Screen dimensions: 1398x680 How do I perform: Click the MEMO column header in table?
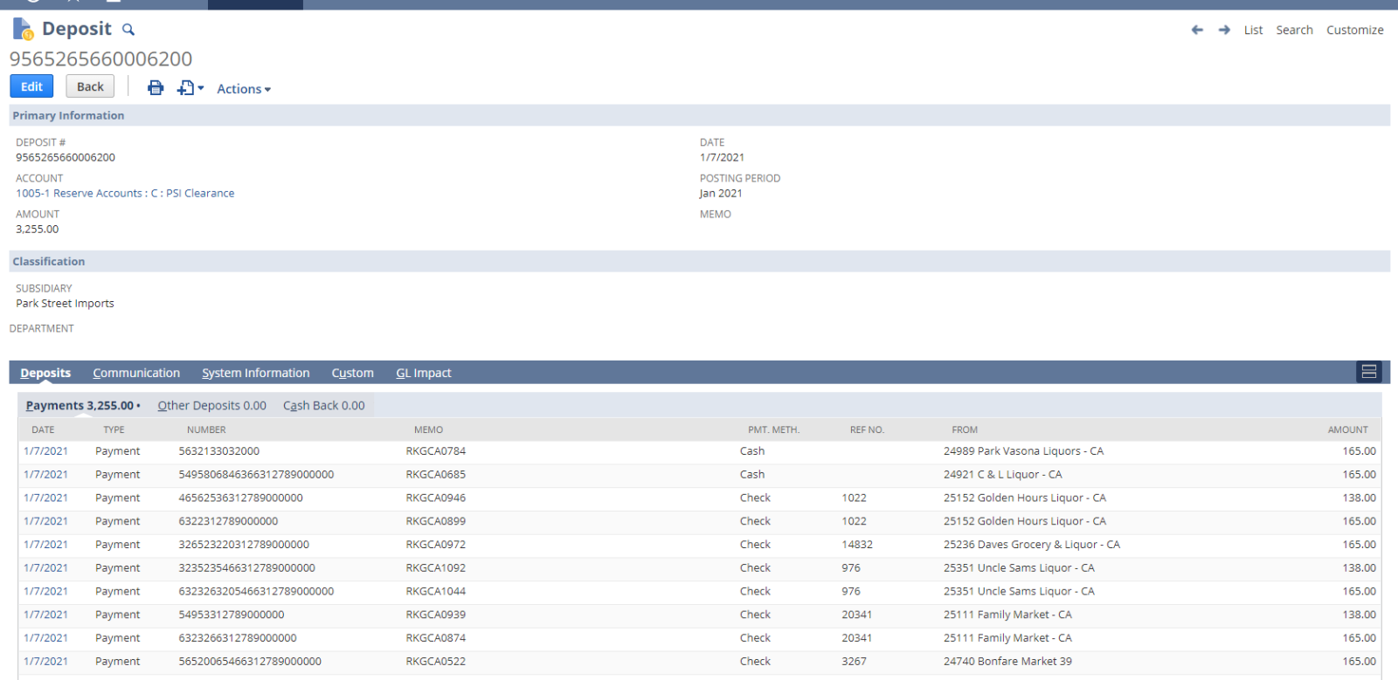pyautogui.click(x=428, y=429)
